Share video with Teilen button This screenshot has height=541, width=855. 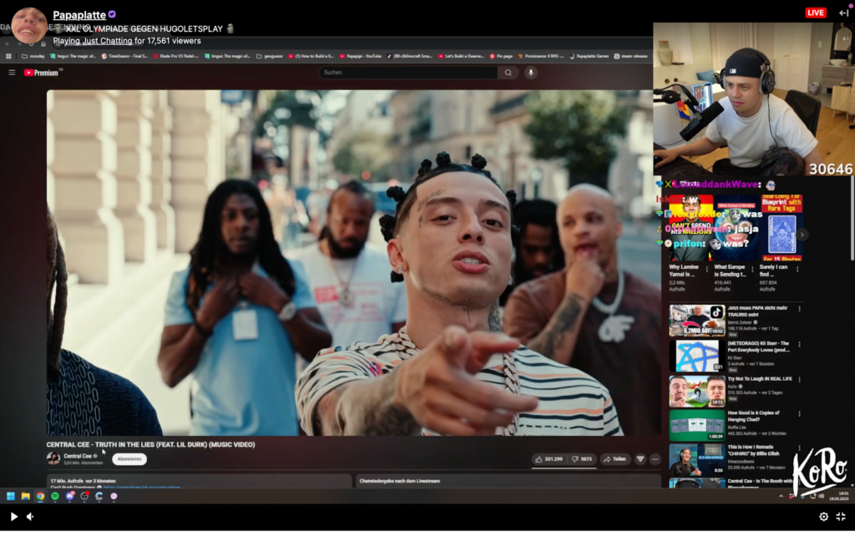coord(615,459)
